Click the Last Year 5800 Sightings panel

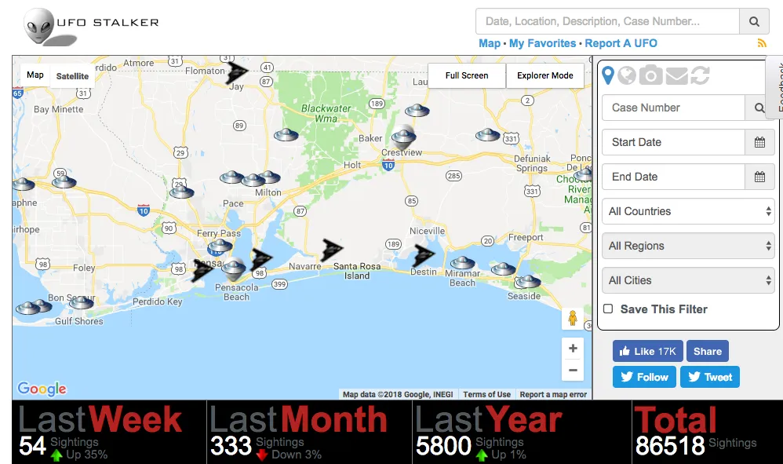pos(522,433)
